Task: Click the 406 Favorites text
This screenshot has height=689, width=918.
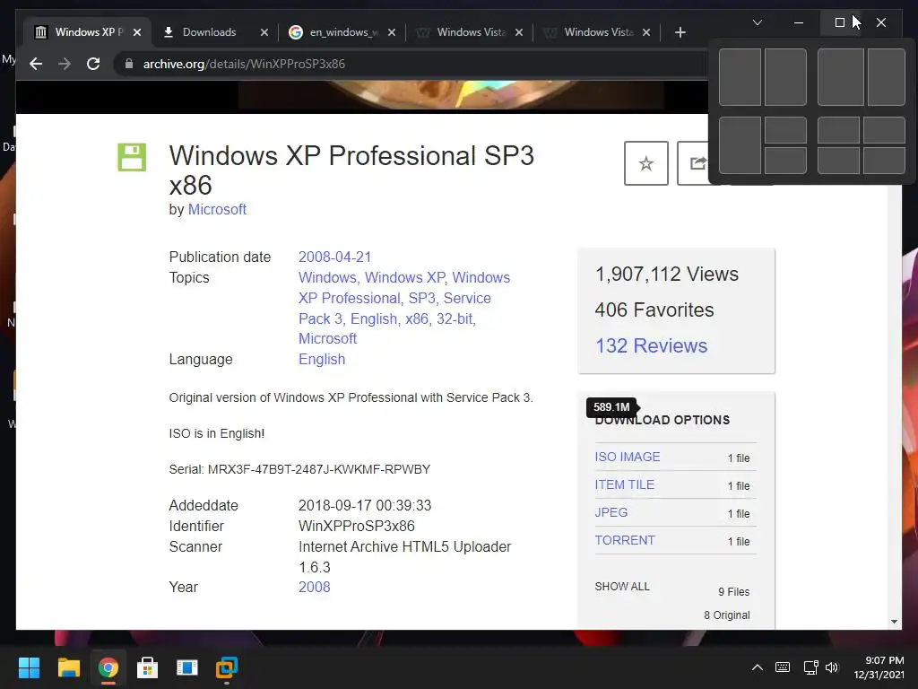Action: [x=654, y=310]
